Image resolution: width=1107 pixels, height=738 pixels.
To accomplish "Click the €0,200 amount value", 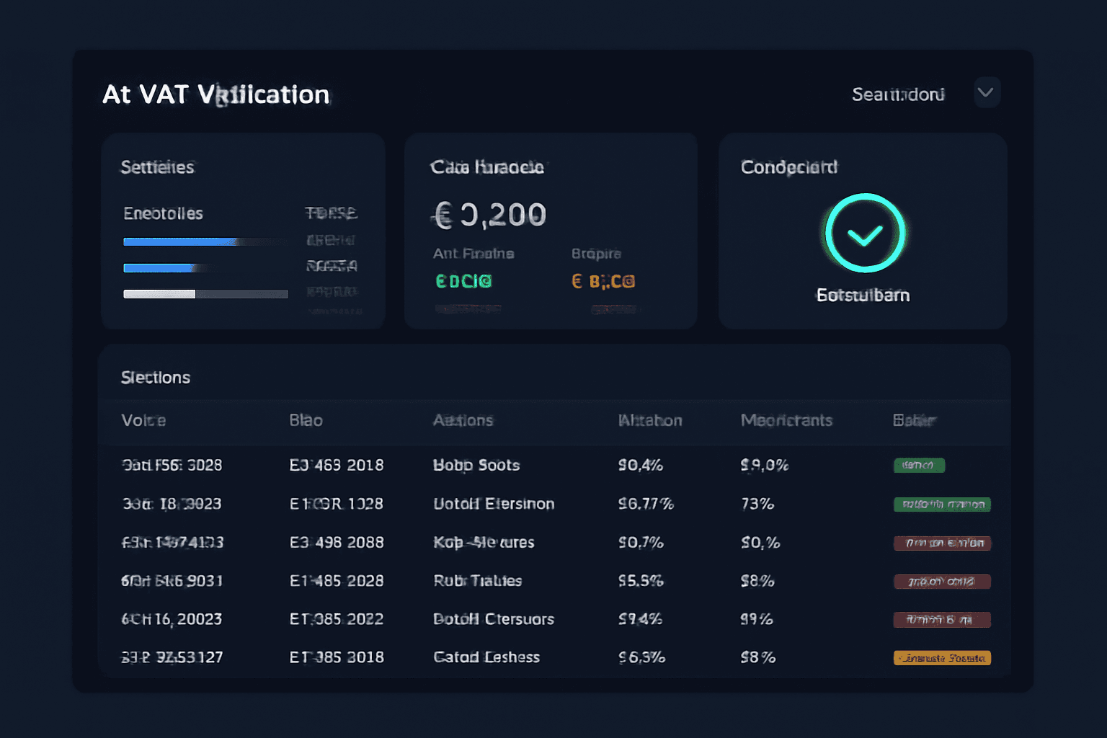I will [x=490, y=215].
